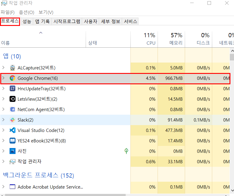
Task: Click the Visual Studio Code icon
Action: [x=13, y=130]
